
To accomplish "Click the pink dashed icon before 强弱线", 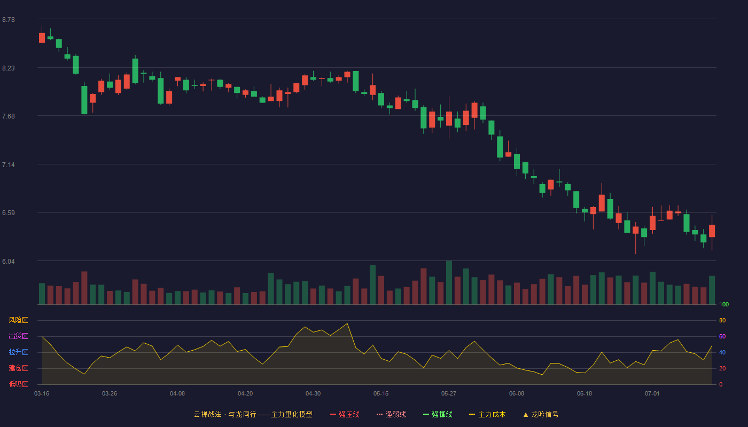I will 379,414.
